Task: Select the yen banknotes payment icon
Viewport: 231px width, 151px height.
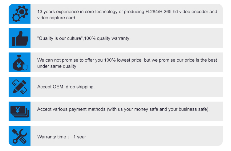Action: [20, 111]
